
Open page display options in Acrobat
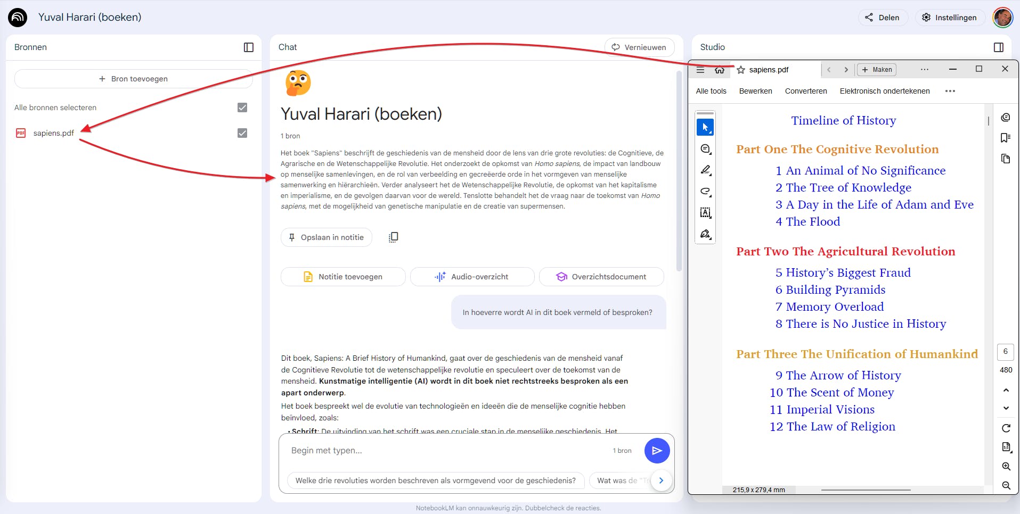(x=1006, y=447)
